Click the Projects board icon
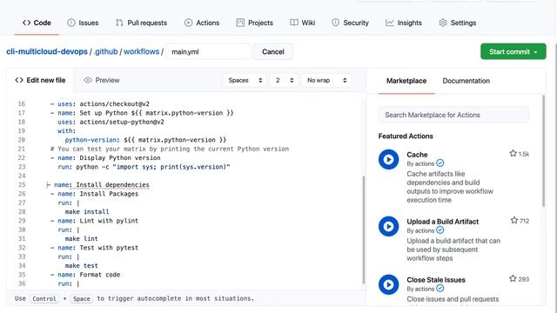Screen dimensions: 557x313 pos(240,23)
